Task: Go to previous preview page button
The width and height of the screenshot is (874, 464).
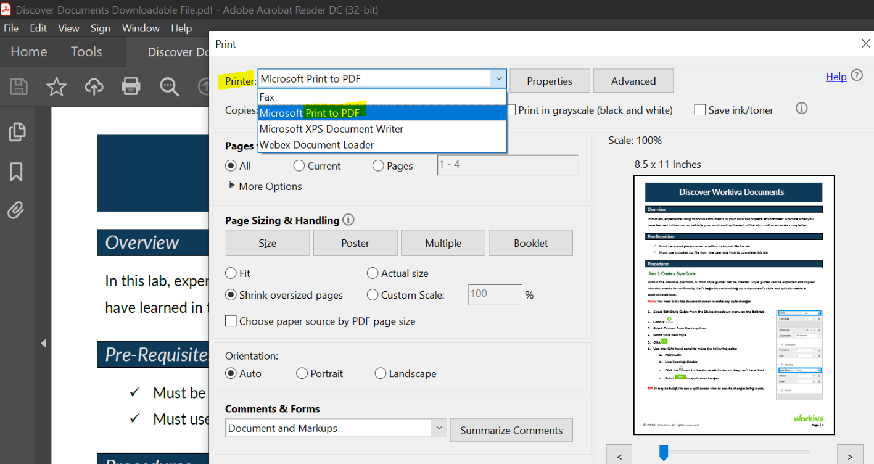Action: 619,456
